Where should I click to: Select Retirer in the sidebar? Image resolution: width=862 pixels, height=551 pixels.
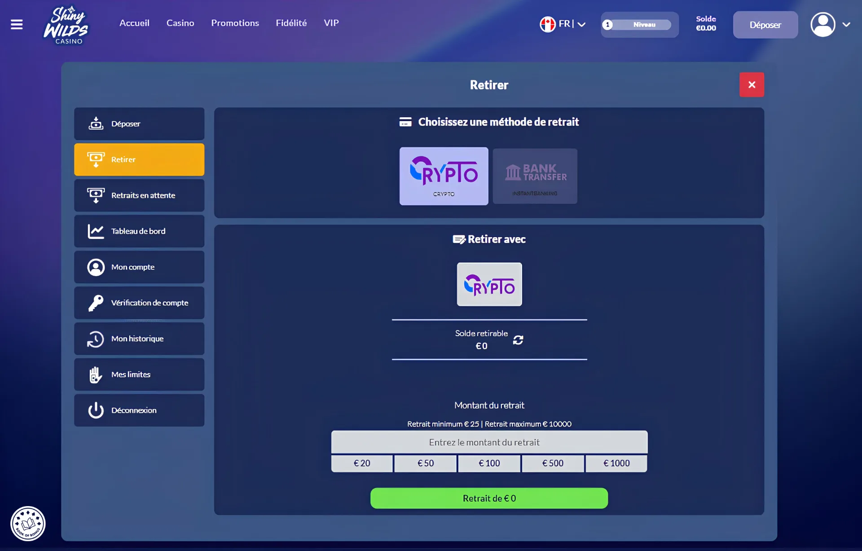tap(139, 159)
